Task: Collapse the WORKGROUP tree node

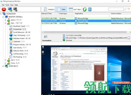Action: 1,14
